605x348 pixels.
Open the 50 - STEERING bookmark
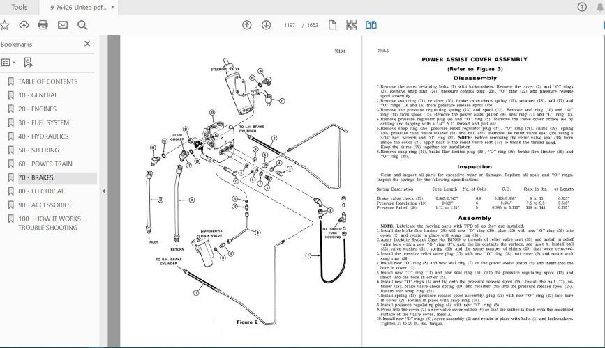[38, 150]
